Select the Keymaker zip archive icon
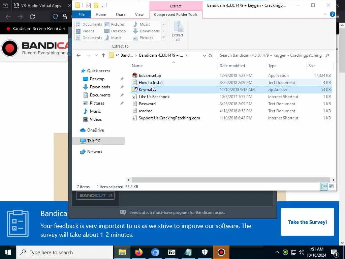The image size is (345, 259). pos(135,89)
